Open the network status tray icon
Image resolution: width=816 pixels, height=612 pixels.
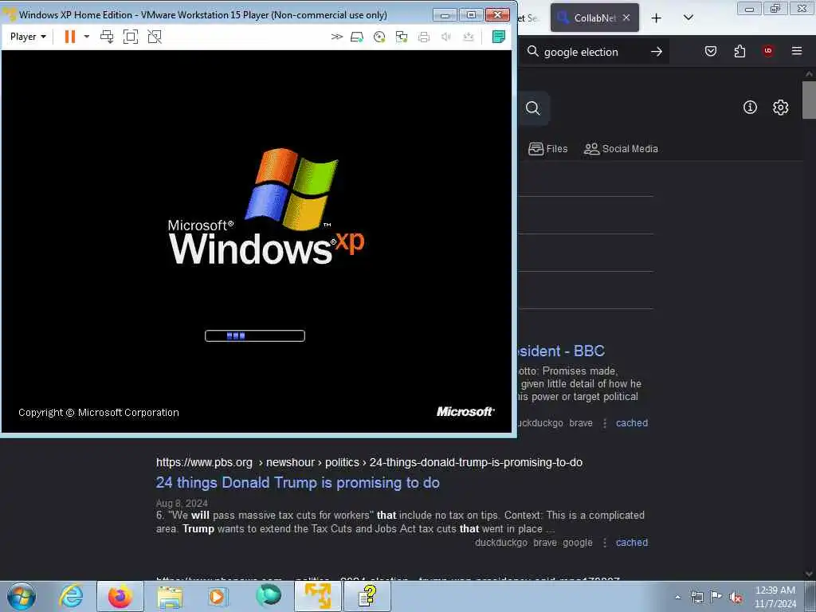click(696, 597)
